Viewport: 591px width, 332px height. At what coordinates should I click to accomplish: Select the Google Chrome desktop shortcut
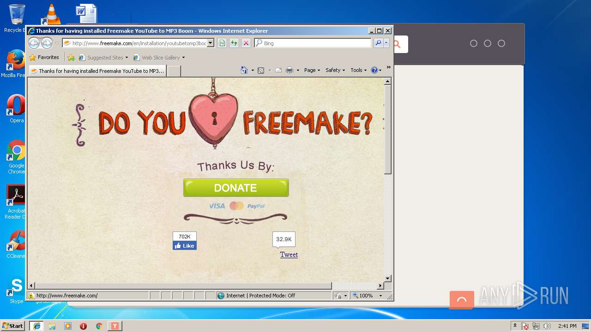tap(16, 157)
